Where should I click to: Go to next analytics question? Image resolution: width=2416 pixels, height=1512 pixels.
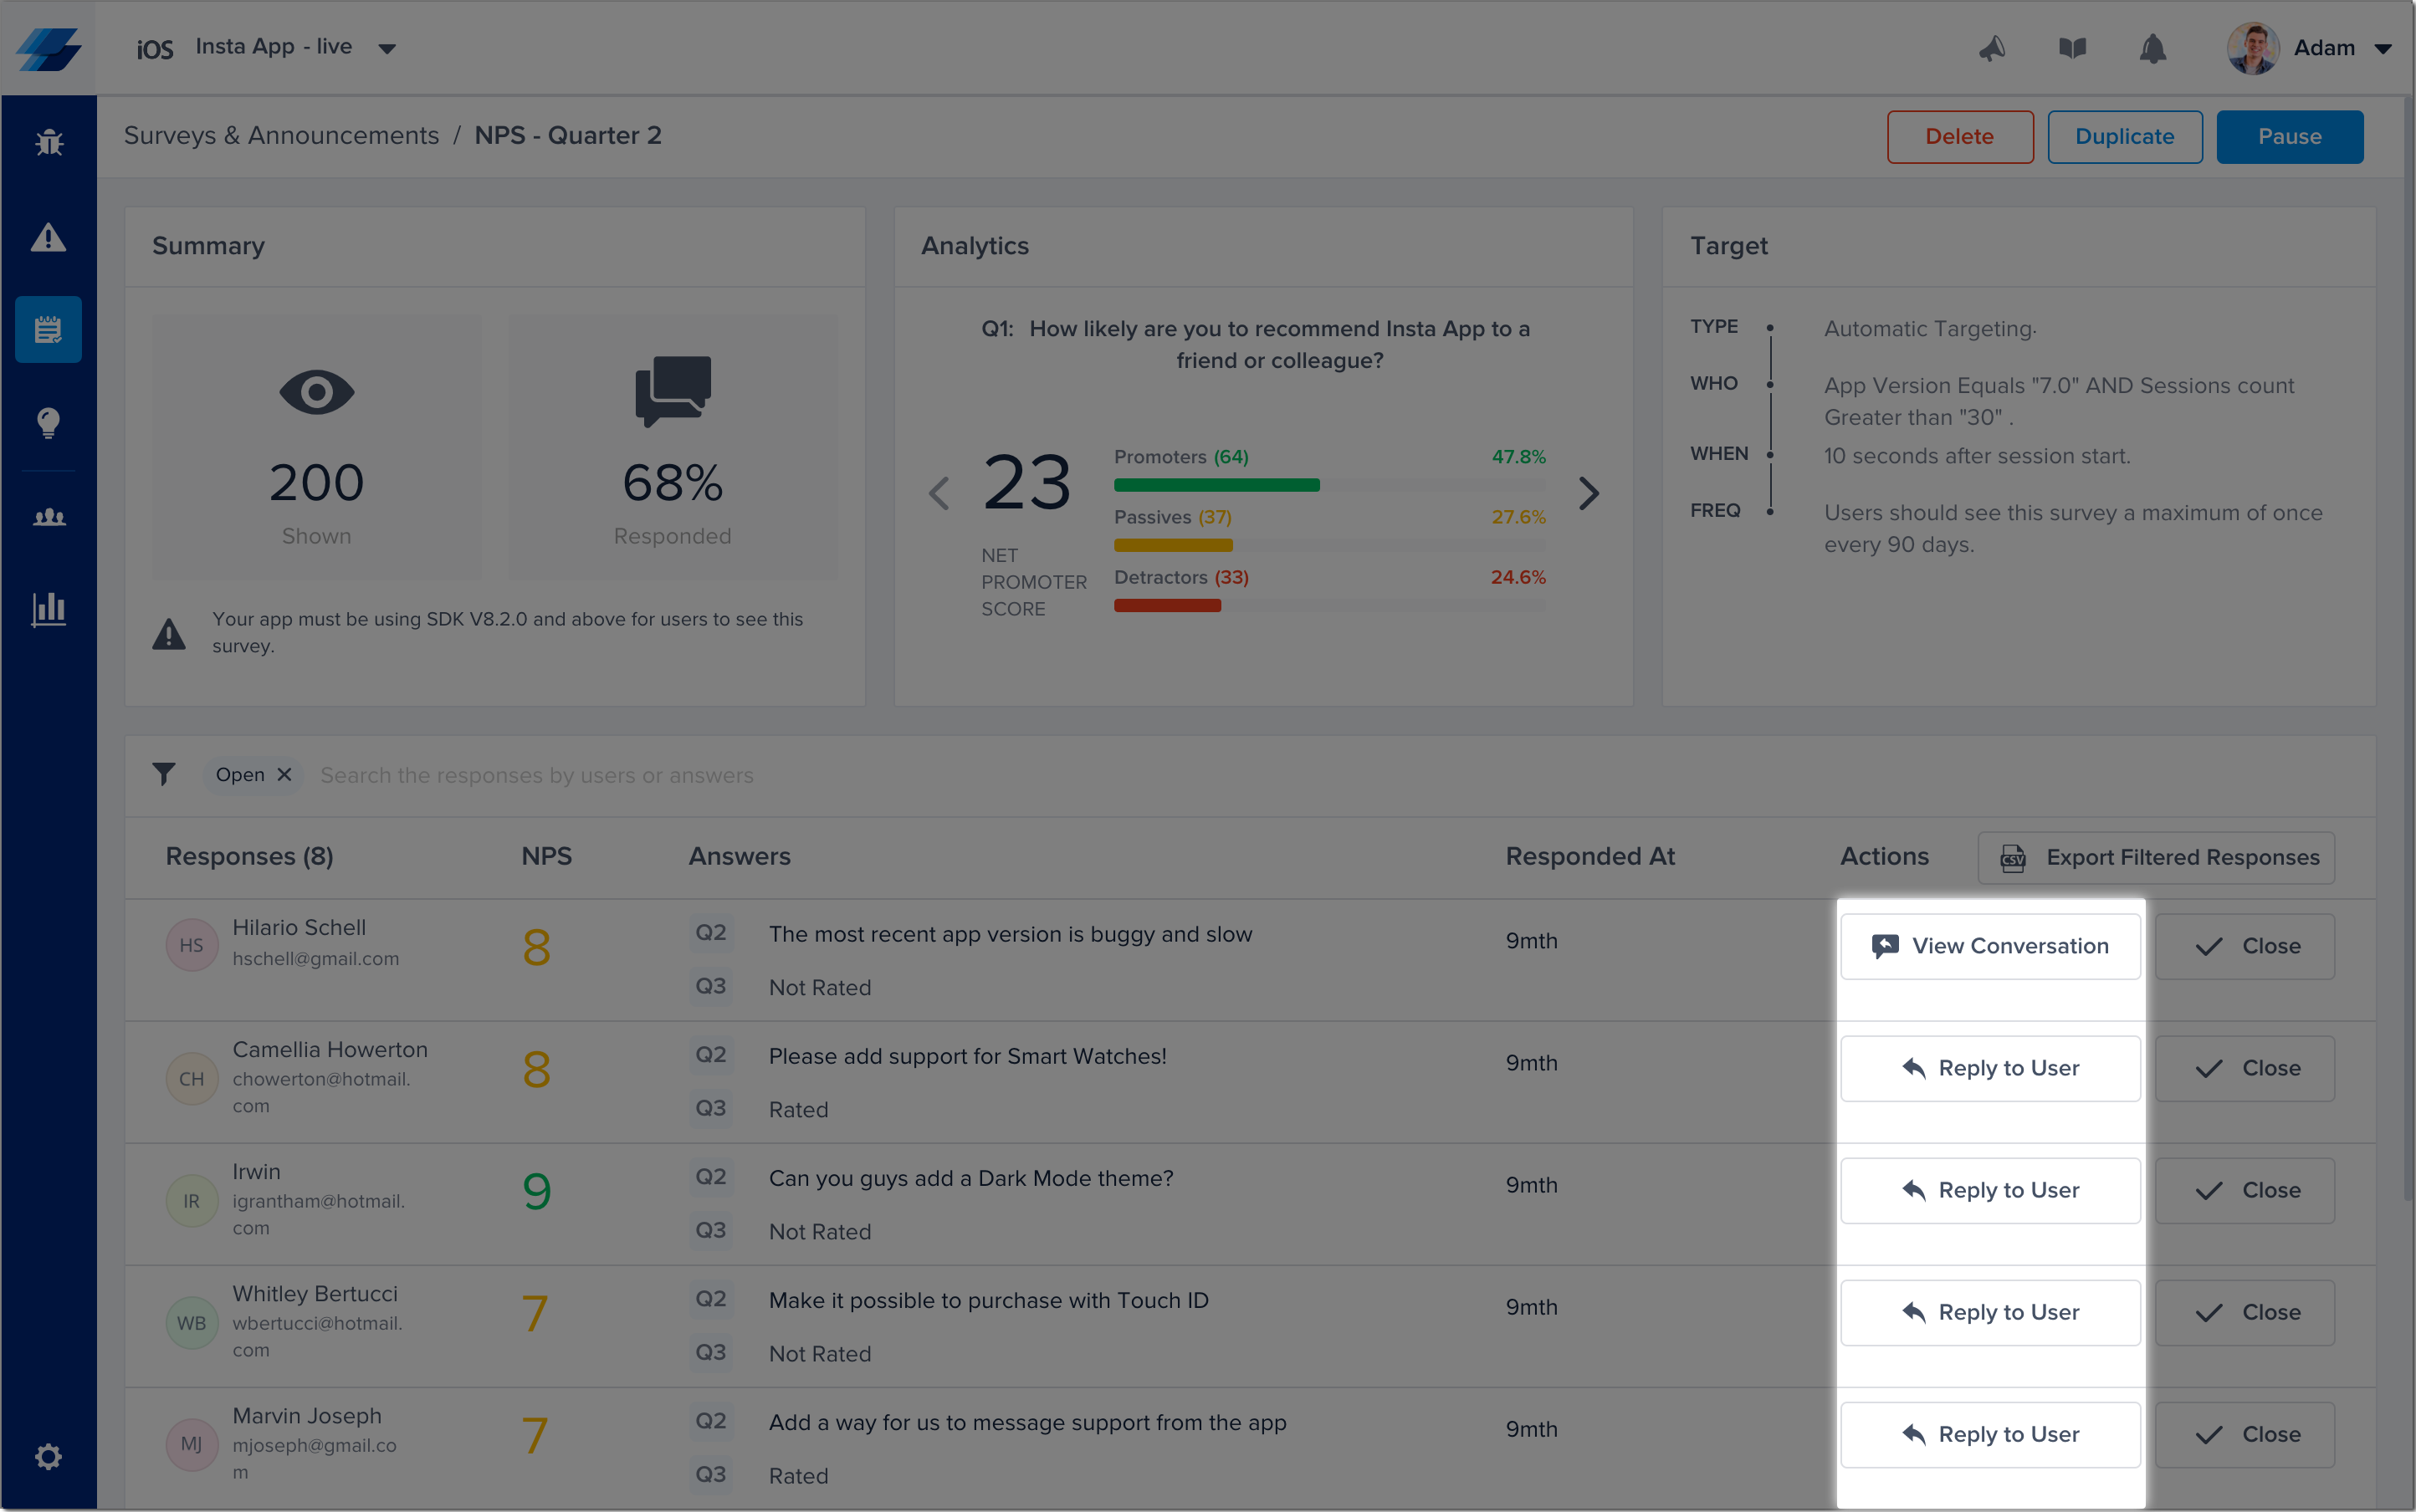pos(1589,493)
